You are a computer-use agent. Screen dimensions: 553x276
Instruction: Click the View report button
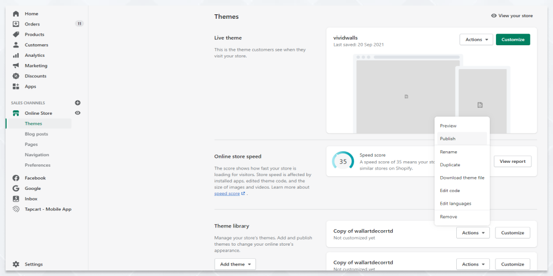(x=512, y=161)
